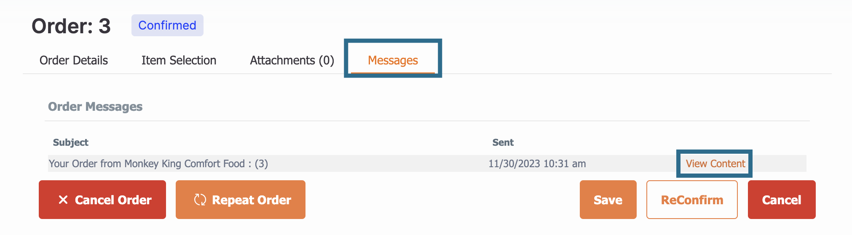This screenshot has height=235, width=852.
Task: Click the X icon on Cancel Order
Action: pos(63,200)
